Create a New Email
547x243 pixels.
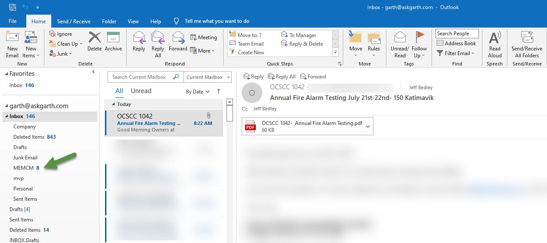(12, 44)
